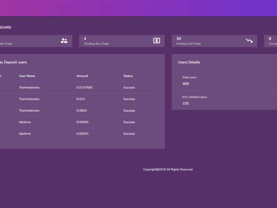Screen dimensions: 277x208
Task: Click the Total users label
Action: point(189,77)
